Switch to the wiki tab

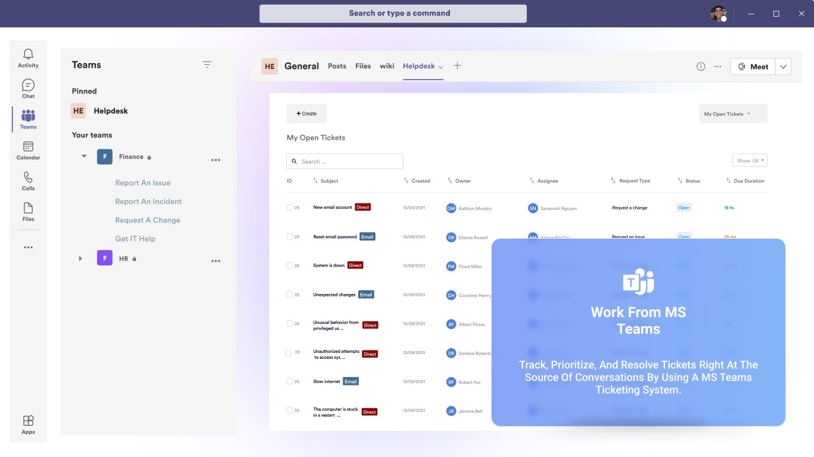387,66
